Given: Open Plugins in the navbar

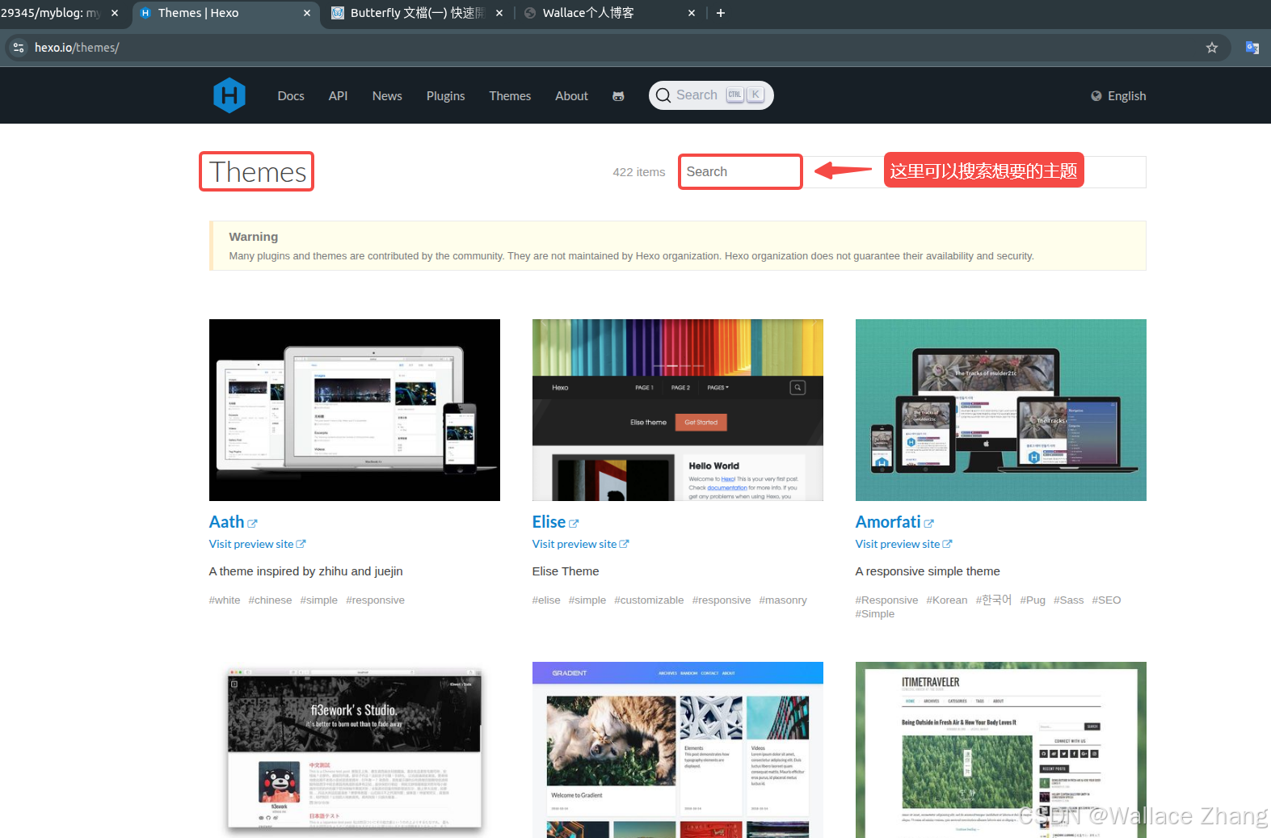Looking at the screenshot, I should pyautogui.click(x=445, y=95).
